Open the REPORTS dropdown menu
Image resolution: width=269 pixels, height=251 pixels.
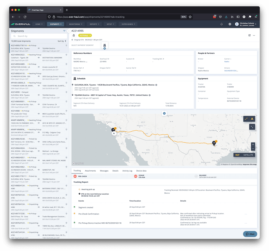pyautogui.click(x=94, y=24)
